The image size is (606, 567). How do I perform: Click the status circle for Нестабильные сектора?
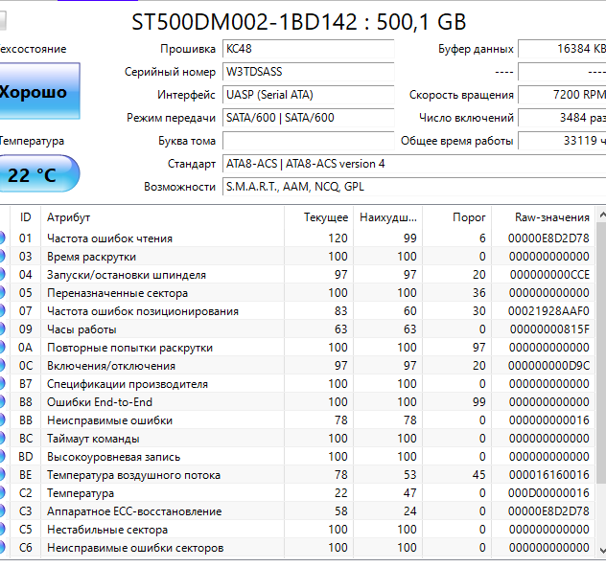pyautogui.click(x=3, y=530)
